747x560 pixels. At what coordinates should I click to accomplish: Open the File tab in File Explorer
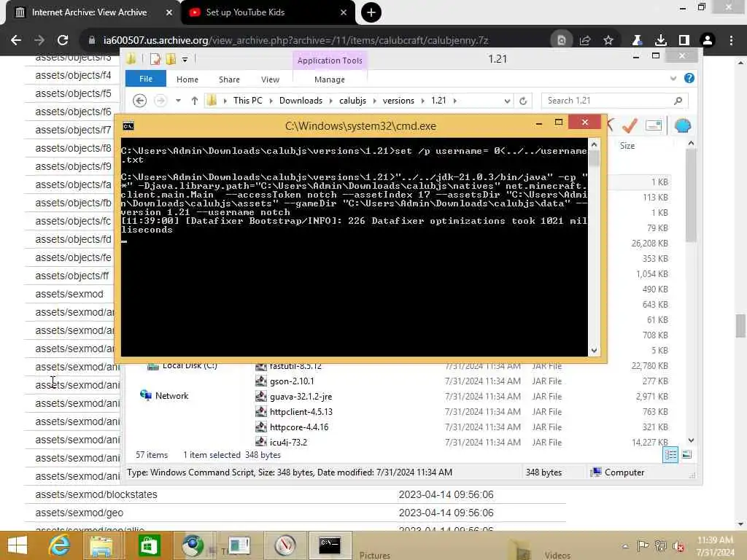pos(146,79)
